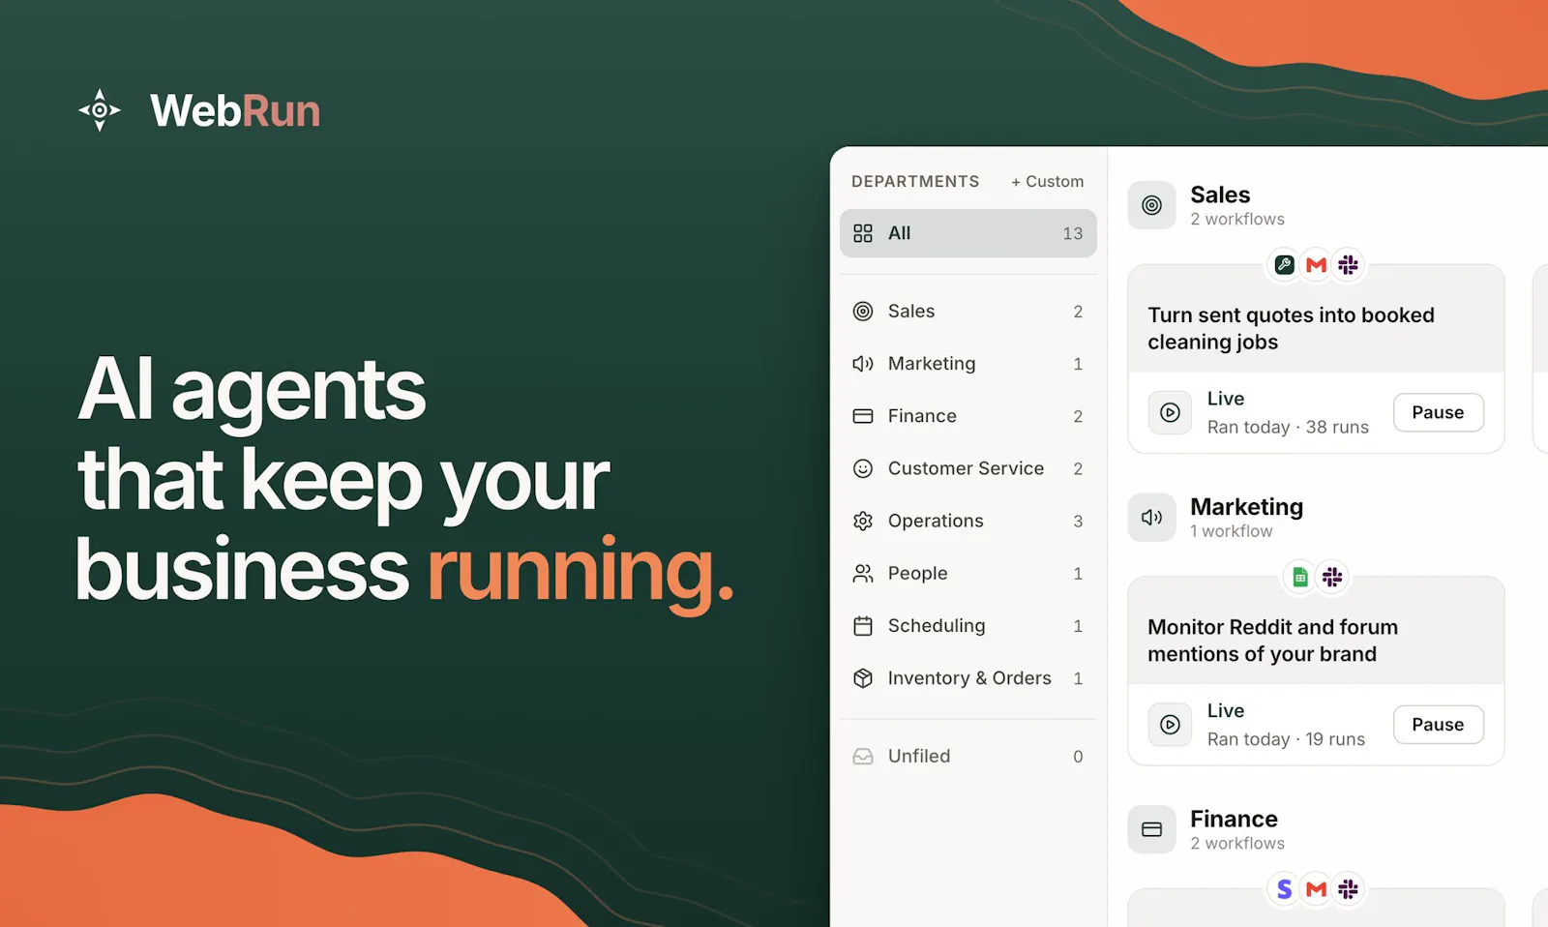The height and width of the screenshot is (927, 1548).
Task: Select the All departments grid icon
Action: pyautogui.click(x=863, y=233)
